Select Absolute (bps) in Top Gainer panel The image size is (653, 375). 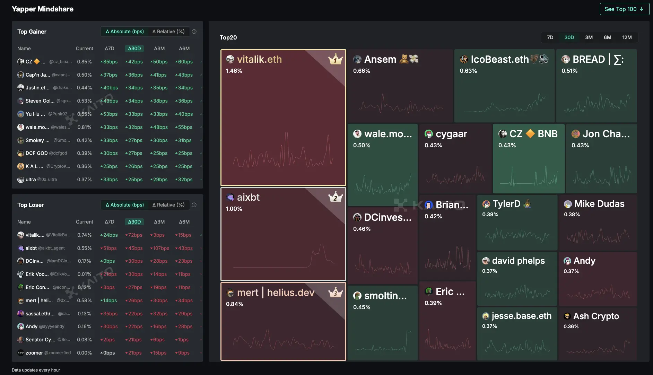click(125, 32)
